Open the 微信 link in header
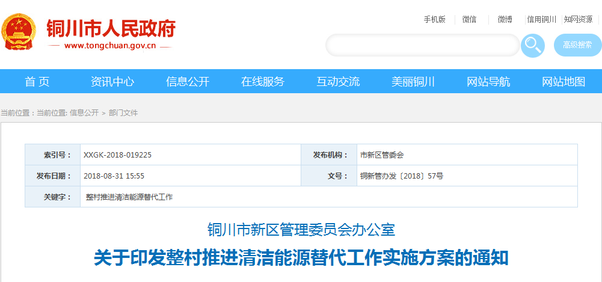Screen dimensions: 602x282 469,19
